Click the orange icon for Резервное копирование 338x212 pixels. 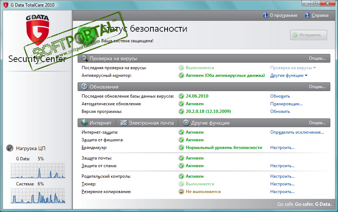click(181, 192)
